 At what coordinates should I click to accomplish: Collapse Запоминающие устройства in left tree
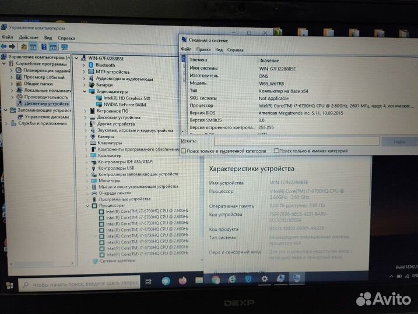(x=5, y=110)
